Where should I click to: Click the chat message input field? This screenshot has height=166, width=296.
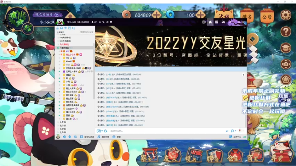166,131
